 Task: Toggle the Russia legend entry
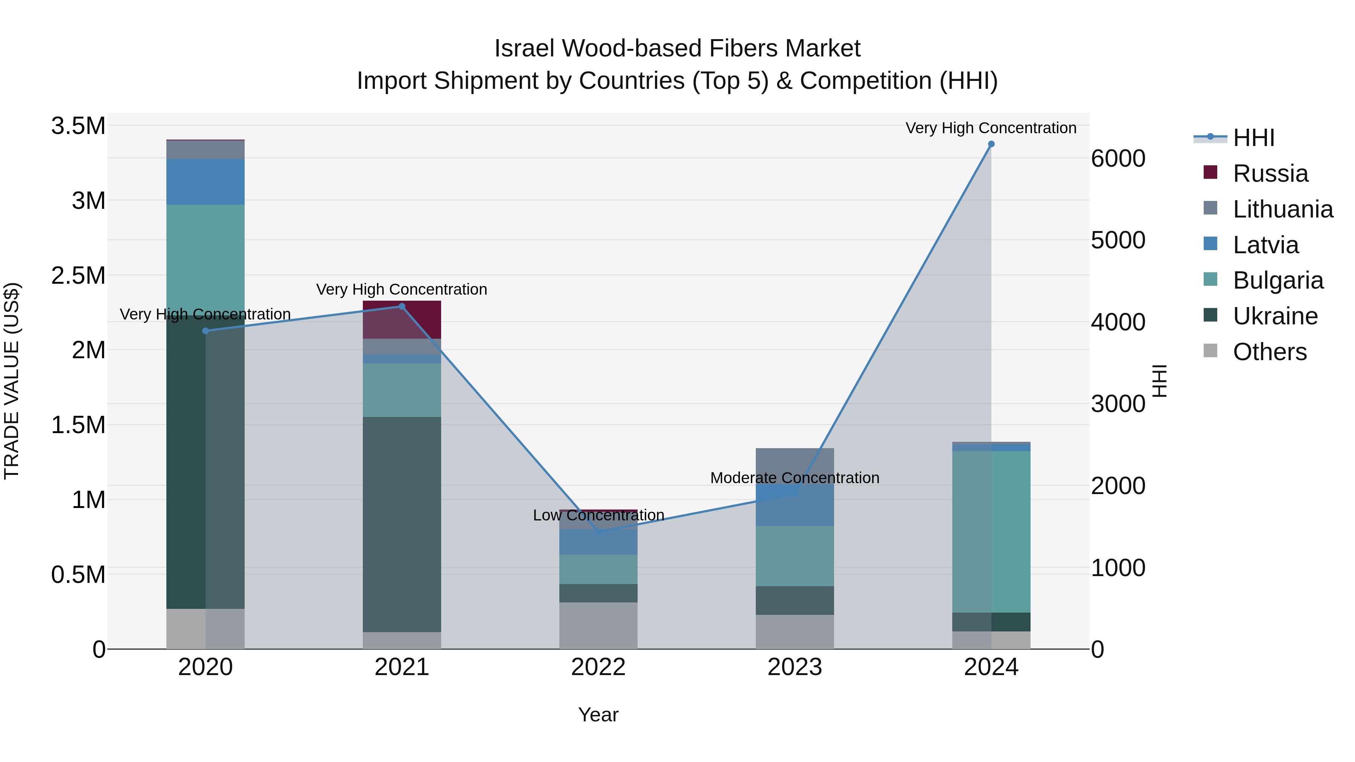[1256, 173]
